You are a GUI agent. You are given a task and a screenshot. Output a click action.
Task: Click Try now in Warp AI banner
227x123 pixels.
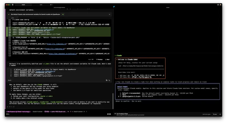[x=215, y=114]
